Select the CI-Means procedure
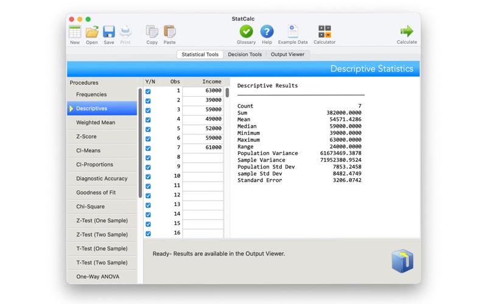 coord(102,150)
